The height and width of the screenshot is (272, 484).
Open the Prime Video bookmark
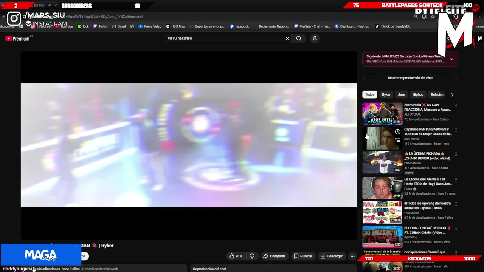click(x=150, y=26)
